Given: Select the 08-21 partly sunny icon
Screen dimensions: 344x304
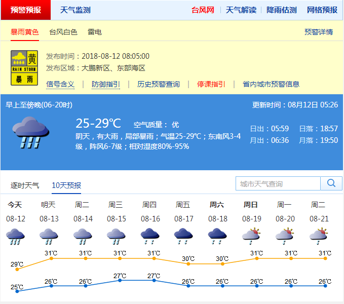Looking at the screenshot, I should (x=318, y=235).
